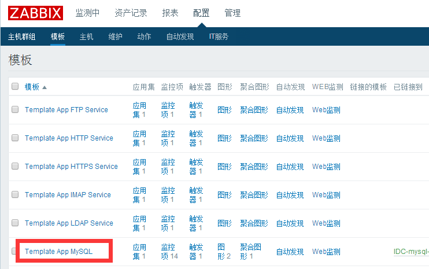Tick the select-all checkbox in the table header
This screenshot has height=269, width=429.
[15, 86]
